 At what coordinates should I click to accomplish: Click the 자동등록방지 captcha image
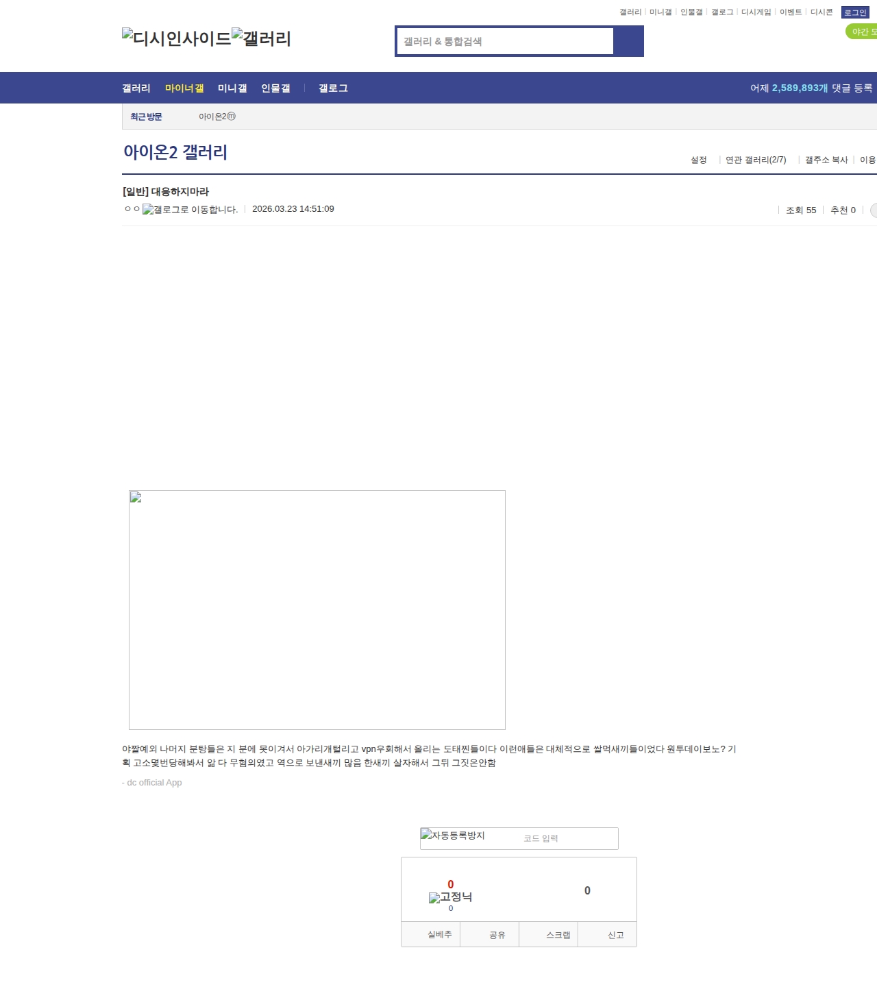pyautogui.click(x=453, y=836)
